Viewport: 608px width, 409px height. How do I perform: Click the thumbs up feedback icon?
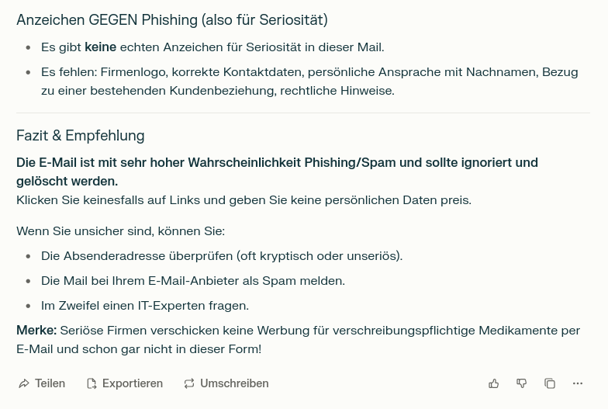[x=494, y=383]
